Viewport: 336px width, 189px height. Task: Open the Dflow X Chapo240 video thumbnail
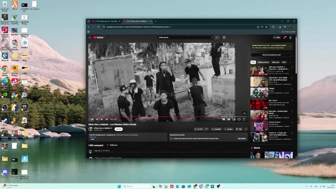[x=259, y=71]
